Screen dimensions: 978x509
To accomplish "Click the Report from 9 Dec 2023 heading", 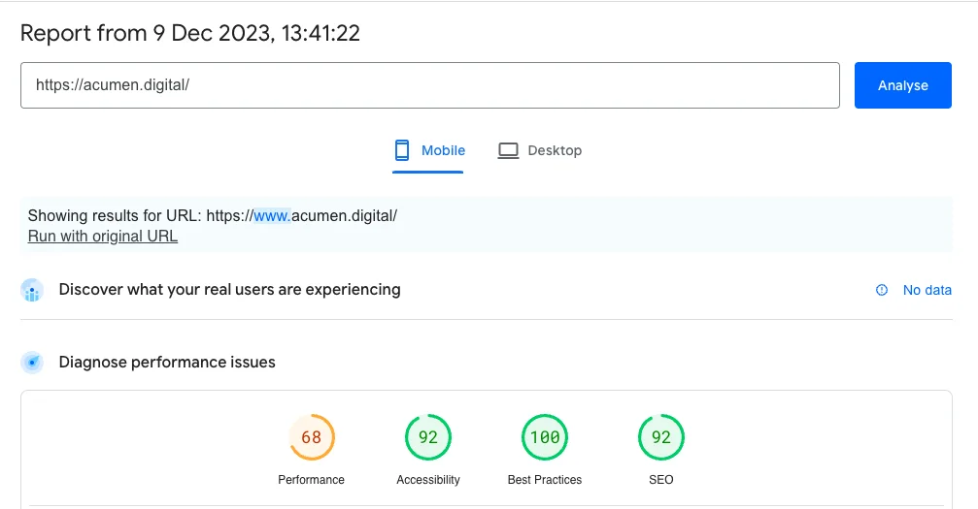I will tap(190, 33).
